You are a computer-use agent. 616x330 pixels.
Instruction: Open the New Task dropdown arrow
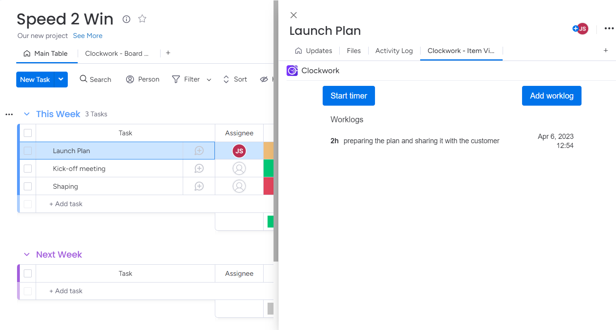pyautogui.click(x=61, y=80)
